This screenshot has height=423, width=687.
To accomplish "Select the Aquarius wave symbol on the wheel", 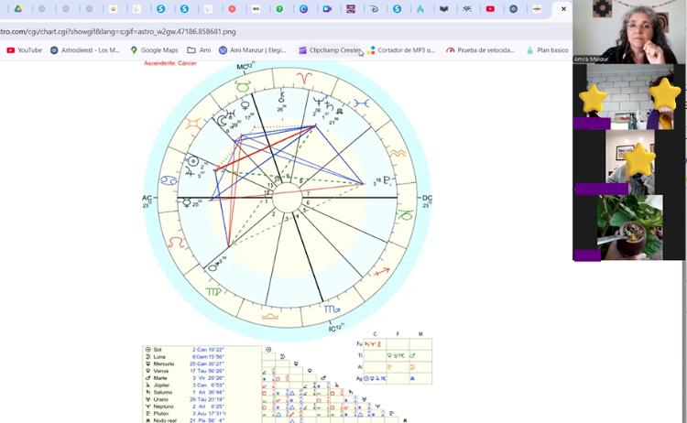I will coord(398,151).
